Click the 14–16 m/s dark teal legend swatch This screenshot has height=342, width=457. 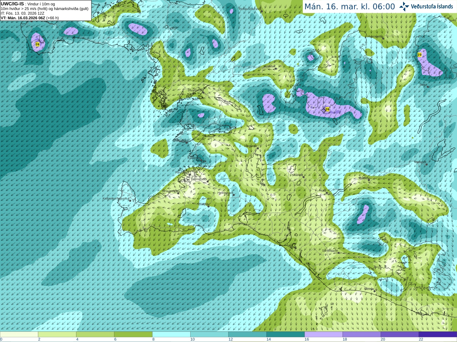(x=286, y=335)
